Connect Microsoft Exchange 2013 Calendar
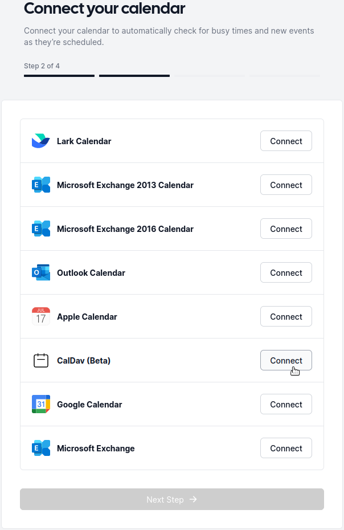The image size is (344, 530). coord(286,185)
